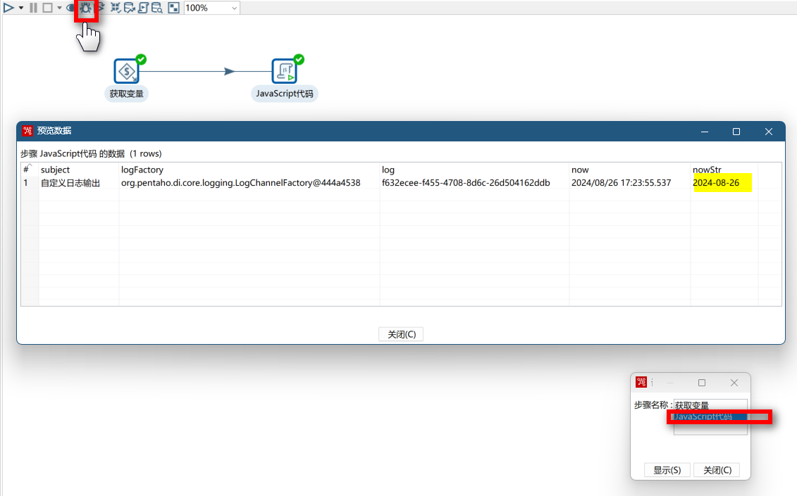Click 关闭(C) in the preview data window
The image size is (797, 496).
401,334
